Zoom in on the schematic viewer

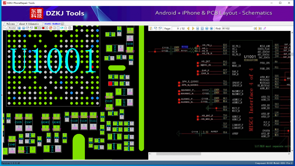pyautogui.click(x=212, y=28)
